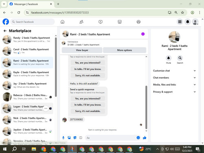Screen dimensions: 204x153
Task: Go back using the Marketplace arrow
Action: [x=5, y=31]
